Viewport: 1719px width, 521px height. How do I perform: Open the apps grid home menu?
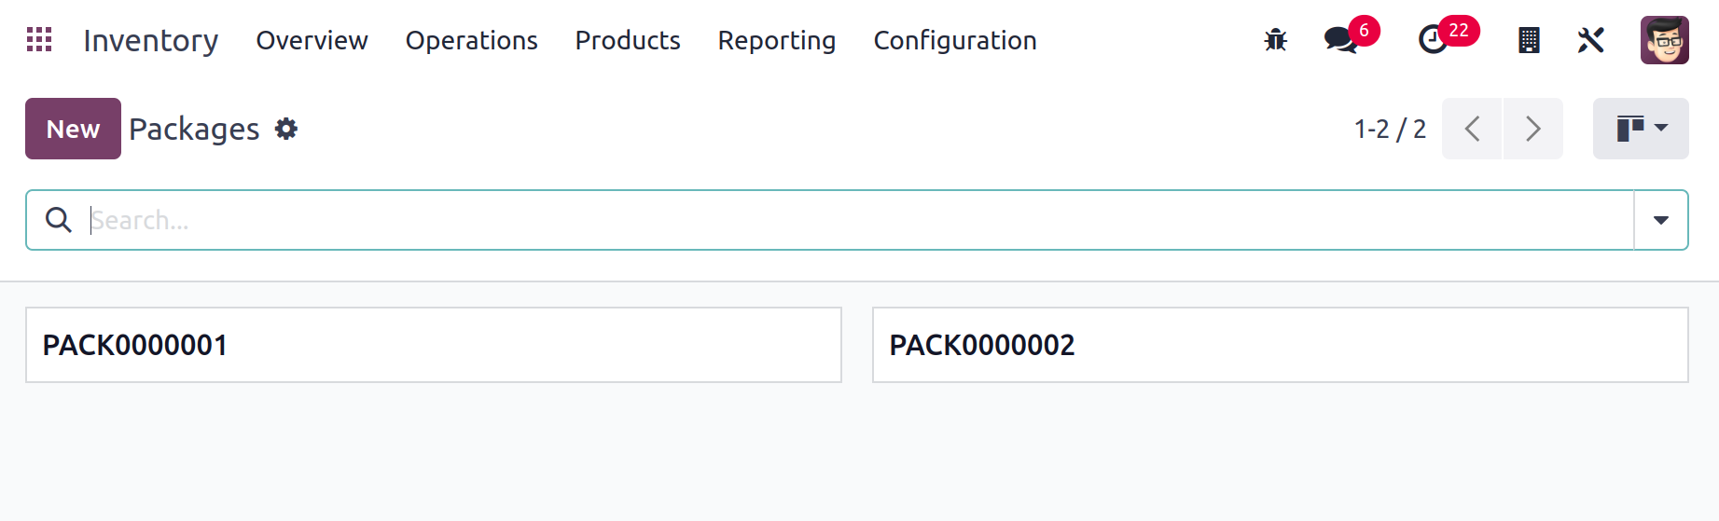39,40
